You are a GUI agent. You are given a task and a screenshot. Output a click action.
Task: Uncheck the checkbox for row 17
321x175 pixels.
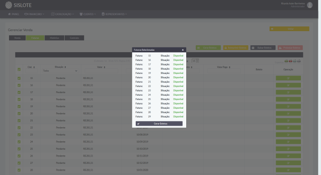click(19, 92)
